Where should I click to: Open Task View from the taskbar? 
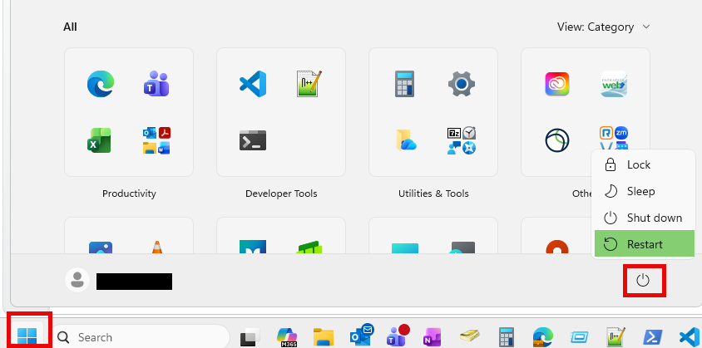(250, 337)
